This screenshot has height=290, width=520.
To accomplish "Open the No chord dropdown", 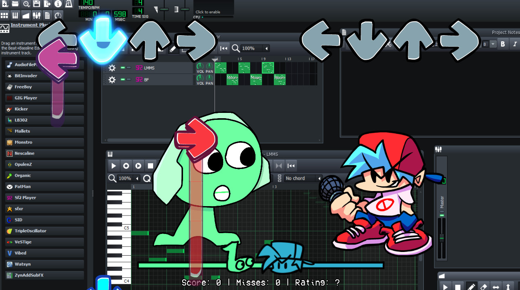I will (303, 178).
